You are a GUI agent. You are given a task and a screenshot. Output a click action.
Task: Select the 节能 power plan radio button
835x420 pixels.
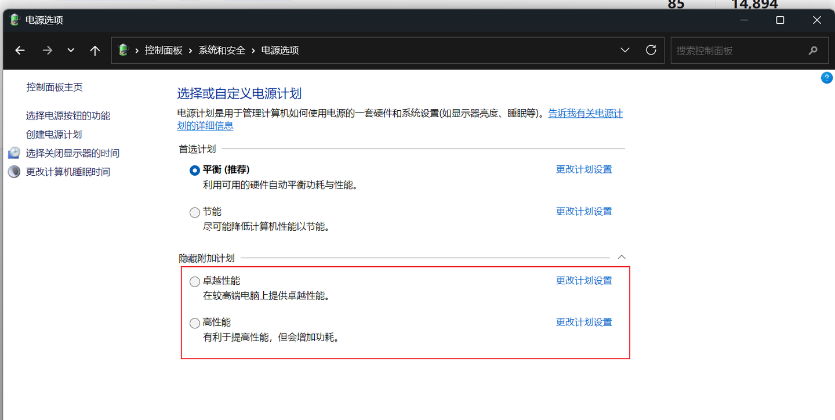pyautogui.click(x=195, y=213)
